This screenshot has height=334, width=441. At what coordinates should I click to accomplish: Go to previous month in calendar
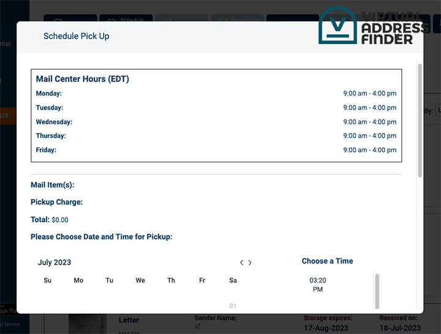[x=241, y=262]
